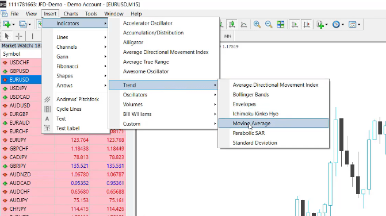Click the application icon left of File
386x216 pixels.
tap(4, 14)
